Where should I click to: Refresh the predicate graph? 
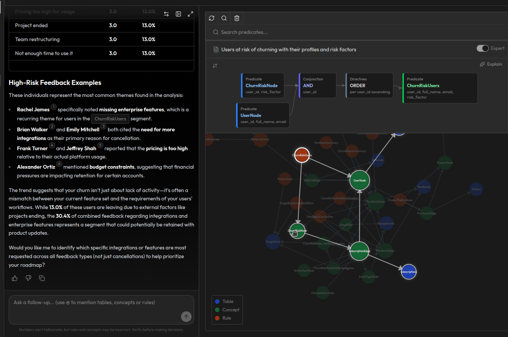tap(212, 18)
